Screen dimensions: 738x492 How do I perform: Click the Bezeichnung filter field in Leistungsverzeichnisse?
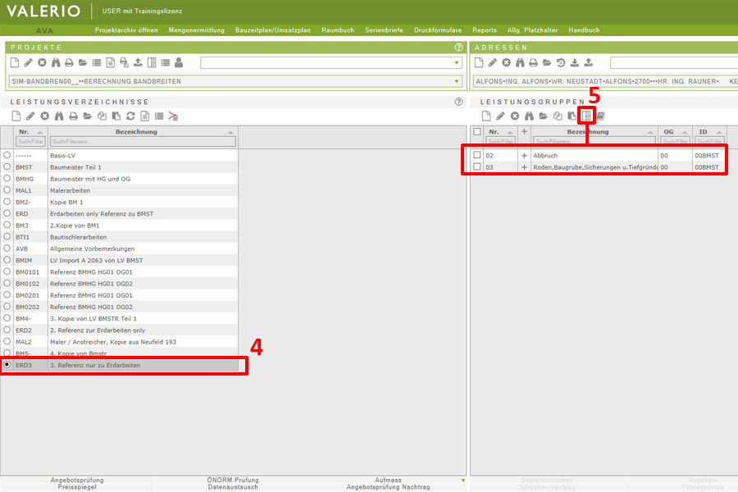click(x=142, y=142)
